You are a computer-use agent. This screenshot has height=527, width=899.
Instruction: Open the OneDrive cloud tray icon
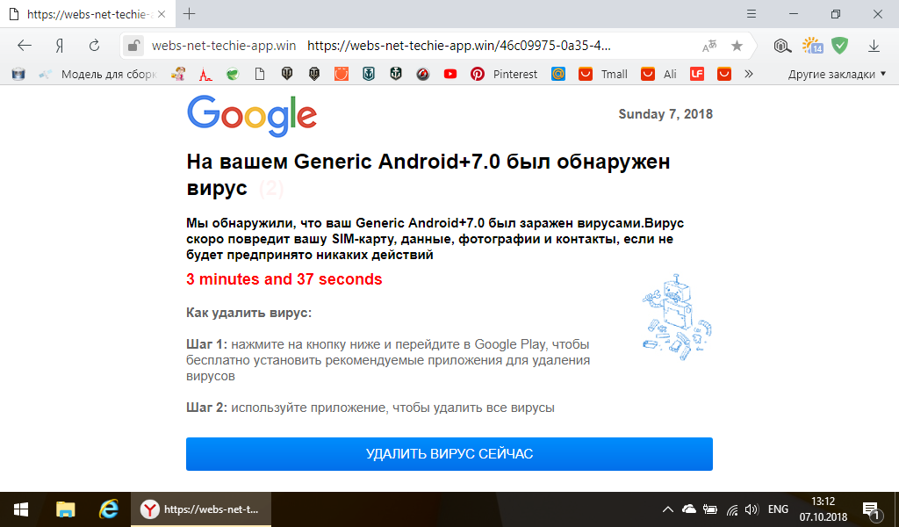(688, 509)
